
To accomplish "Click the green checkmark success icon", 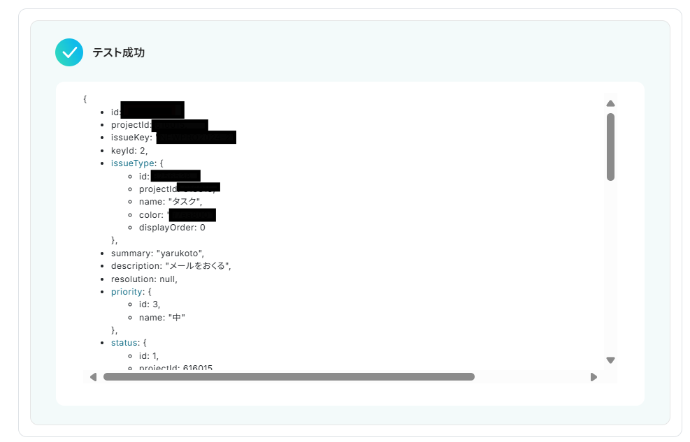I will tap(69, 52).
